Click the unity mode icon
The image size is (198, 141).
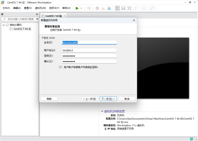[x=135, y=8]
